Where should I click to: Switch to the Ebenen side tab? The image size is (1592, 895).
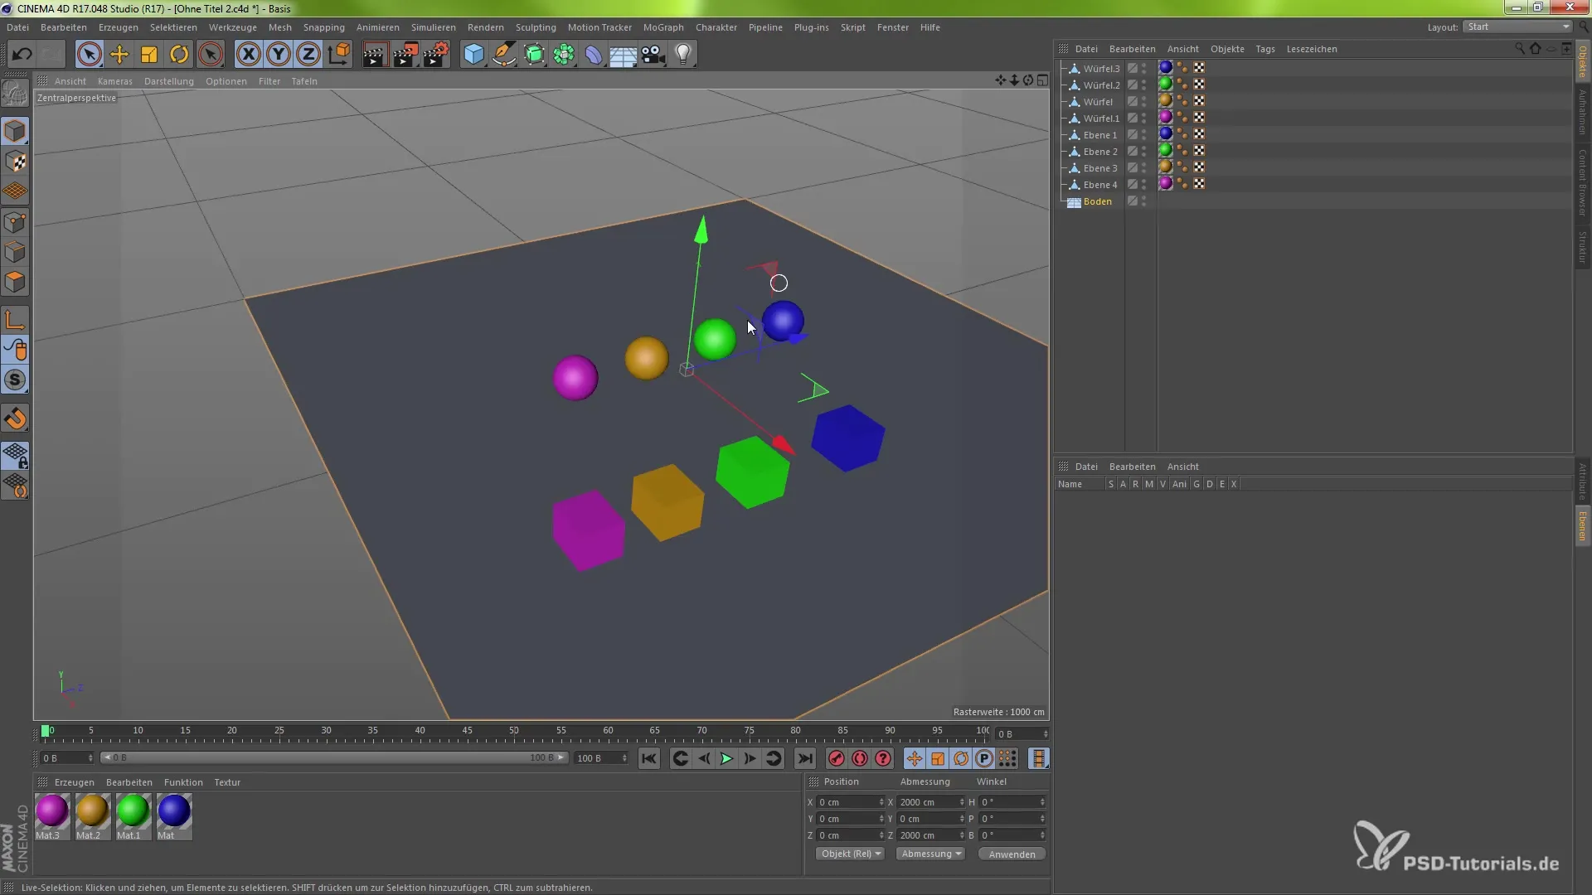(x=1582, y=525)
